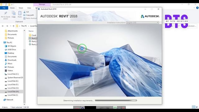Click the Autodesk logo in installer header
The height and width of the screenshot is (112, 199).
(x=150, y=16)
